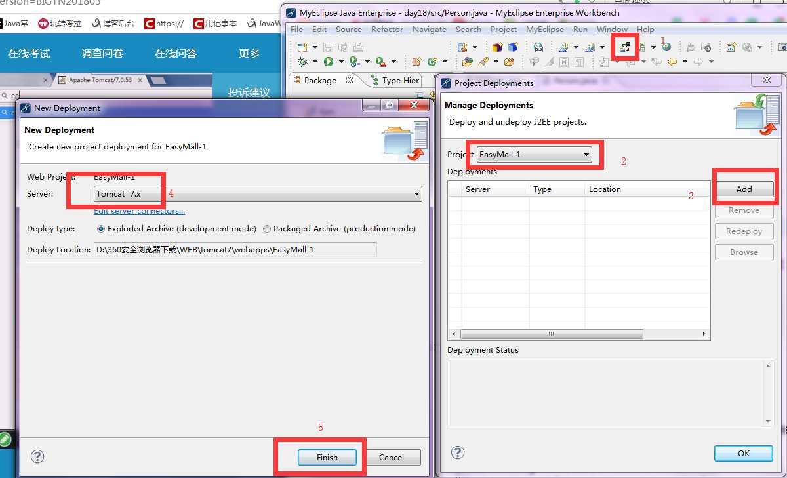This screenshot has height=478, width=787.
Task: Open dropdown arrow next to back arrow
Action: pos(685,62)
